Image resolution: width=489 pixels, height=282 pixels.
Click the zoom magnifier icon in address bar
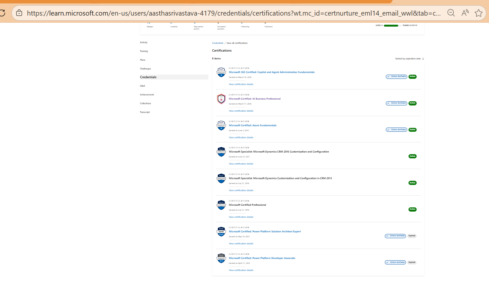tap(451, 13)
